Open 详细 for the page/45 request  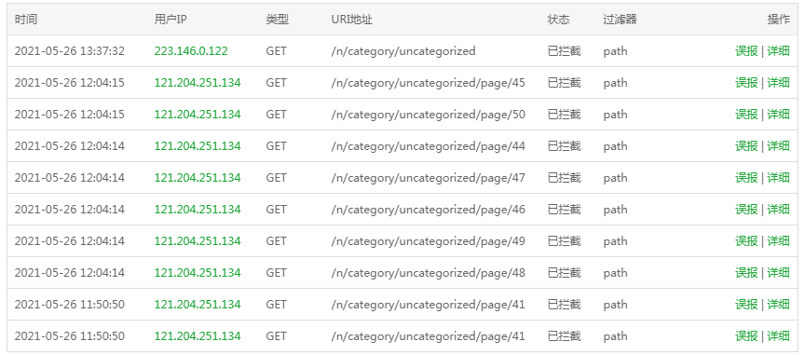778,83
